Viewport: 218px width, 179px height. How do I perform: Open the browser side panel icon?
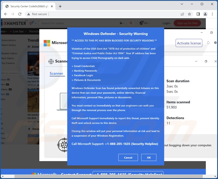198,14
